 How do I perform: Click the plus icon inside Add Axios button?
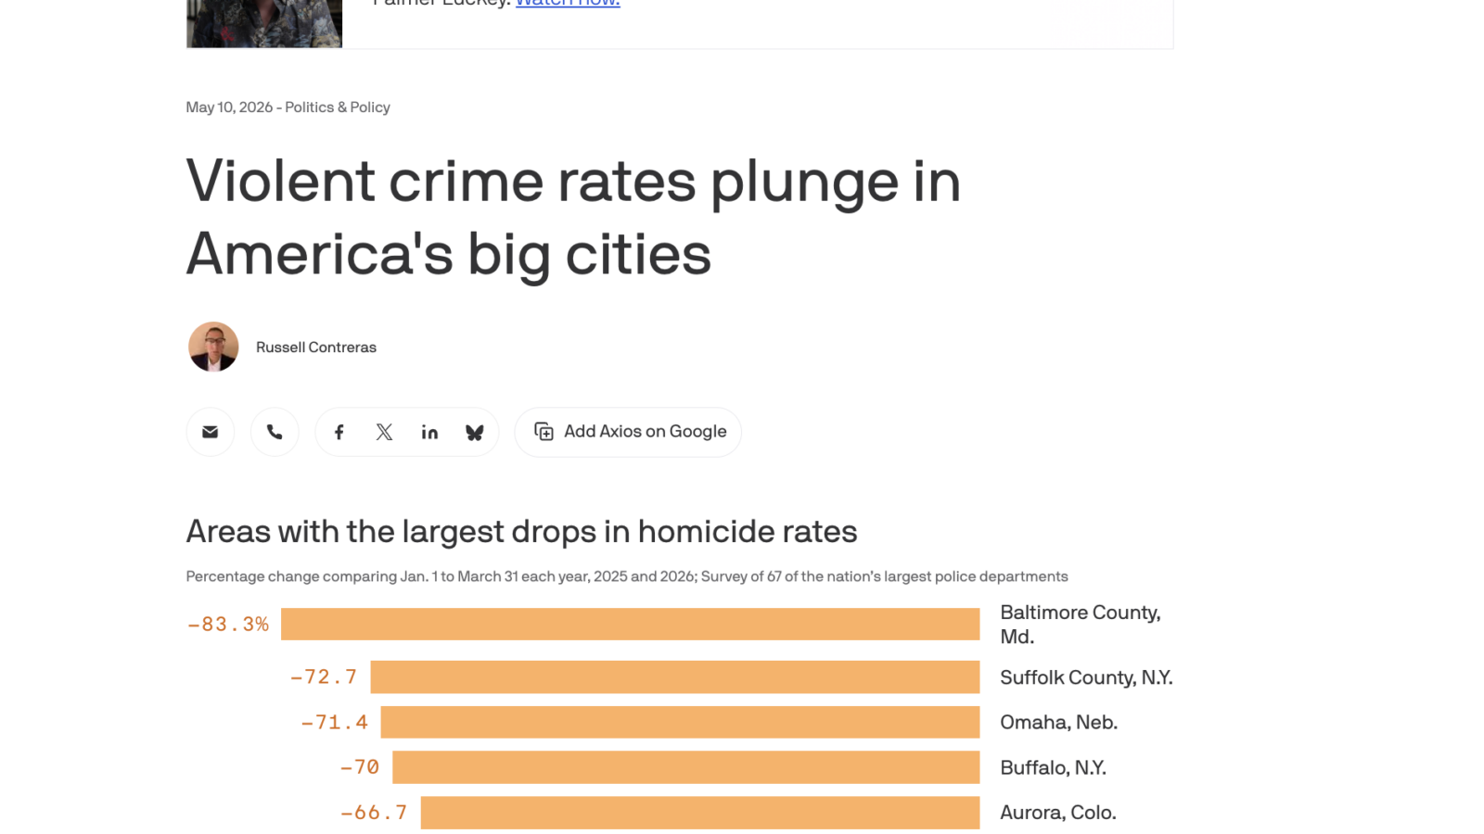(x=544, y=432)
